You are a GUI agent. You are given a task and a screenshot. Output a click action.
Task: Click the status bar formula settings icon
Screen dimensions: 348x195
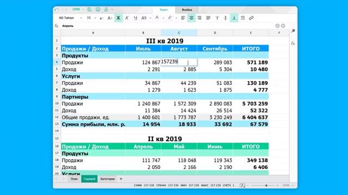click(242, 185)
